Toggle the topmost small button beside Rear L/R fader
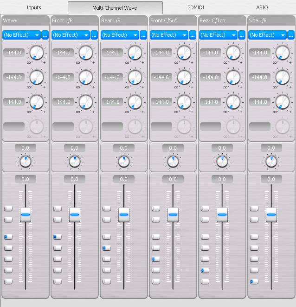 point(106,208)
